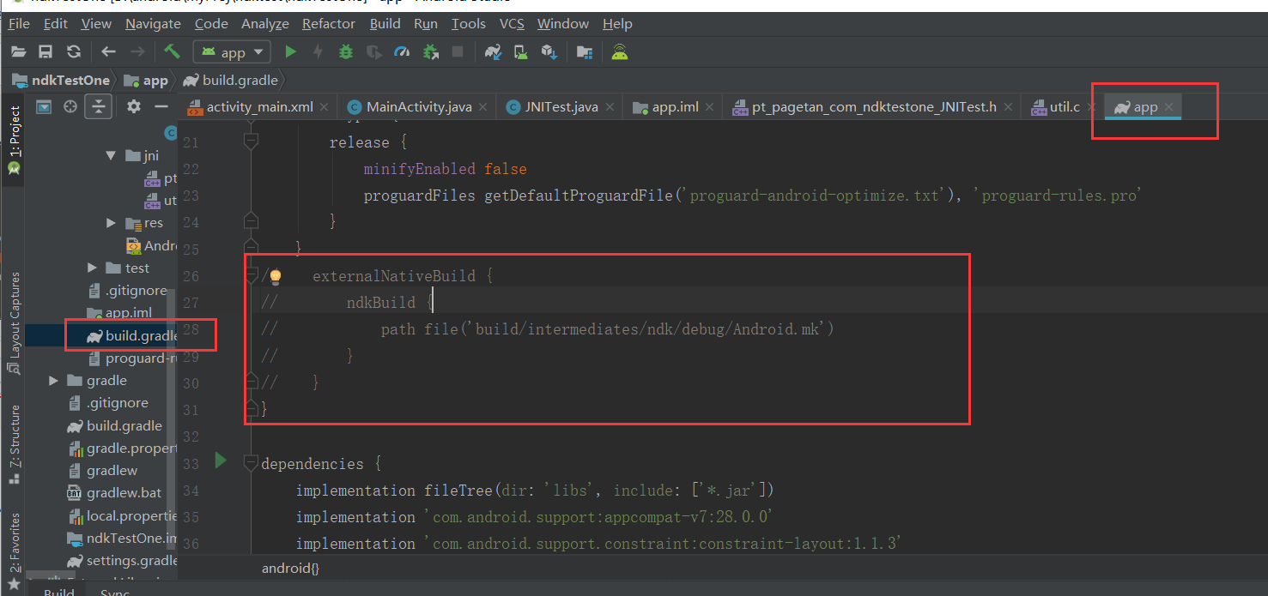Image resolution: width=1268 pixels, height=596 pixels.
Task: Select proguard-rules file in project tree
Action: [x=132, y=358]
